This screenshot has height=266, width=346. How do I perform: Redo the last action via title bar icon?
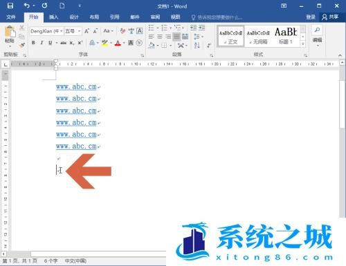[44, 6]
